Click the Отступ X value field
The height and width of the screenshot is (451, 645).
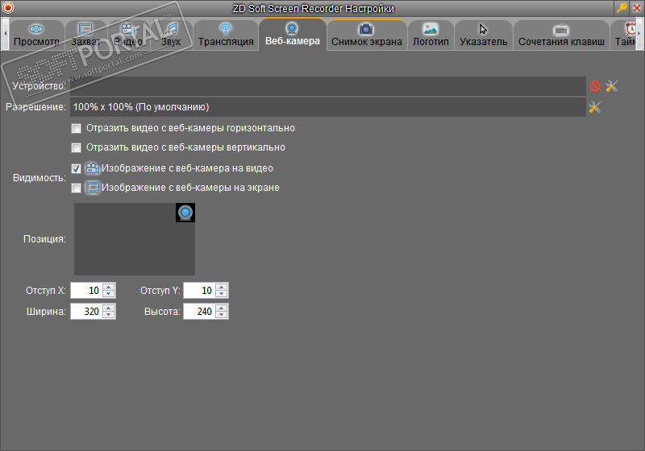coord(86,291)
